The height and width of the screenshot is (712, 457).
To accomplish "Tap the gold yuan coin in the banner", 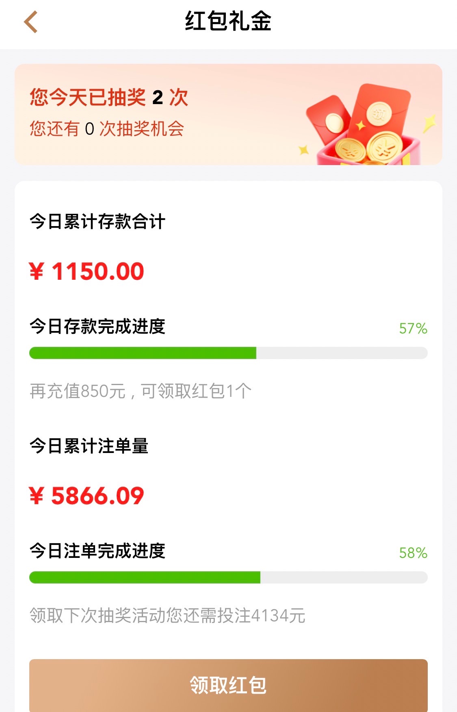I will click(384, 147).
